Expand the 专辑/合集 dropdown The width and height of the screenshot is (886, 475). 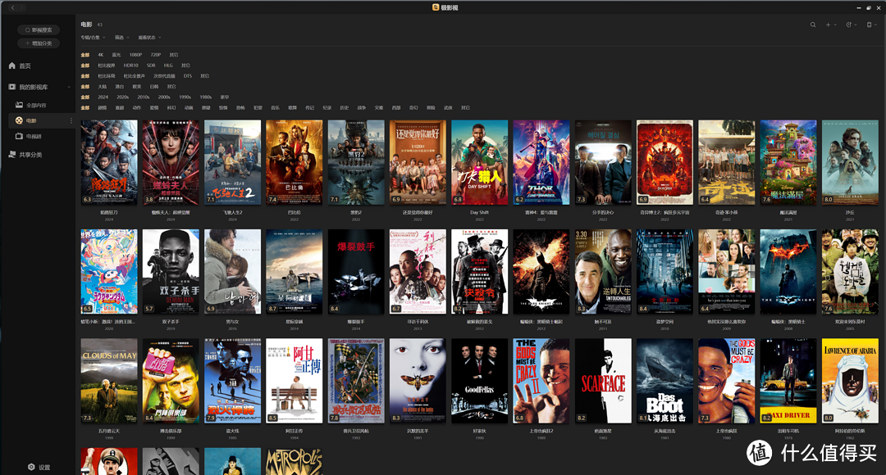(x=92, y=38)
